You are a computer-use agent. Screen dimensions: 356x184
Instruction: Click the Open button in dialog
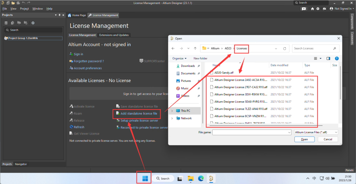(304, 139)
